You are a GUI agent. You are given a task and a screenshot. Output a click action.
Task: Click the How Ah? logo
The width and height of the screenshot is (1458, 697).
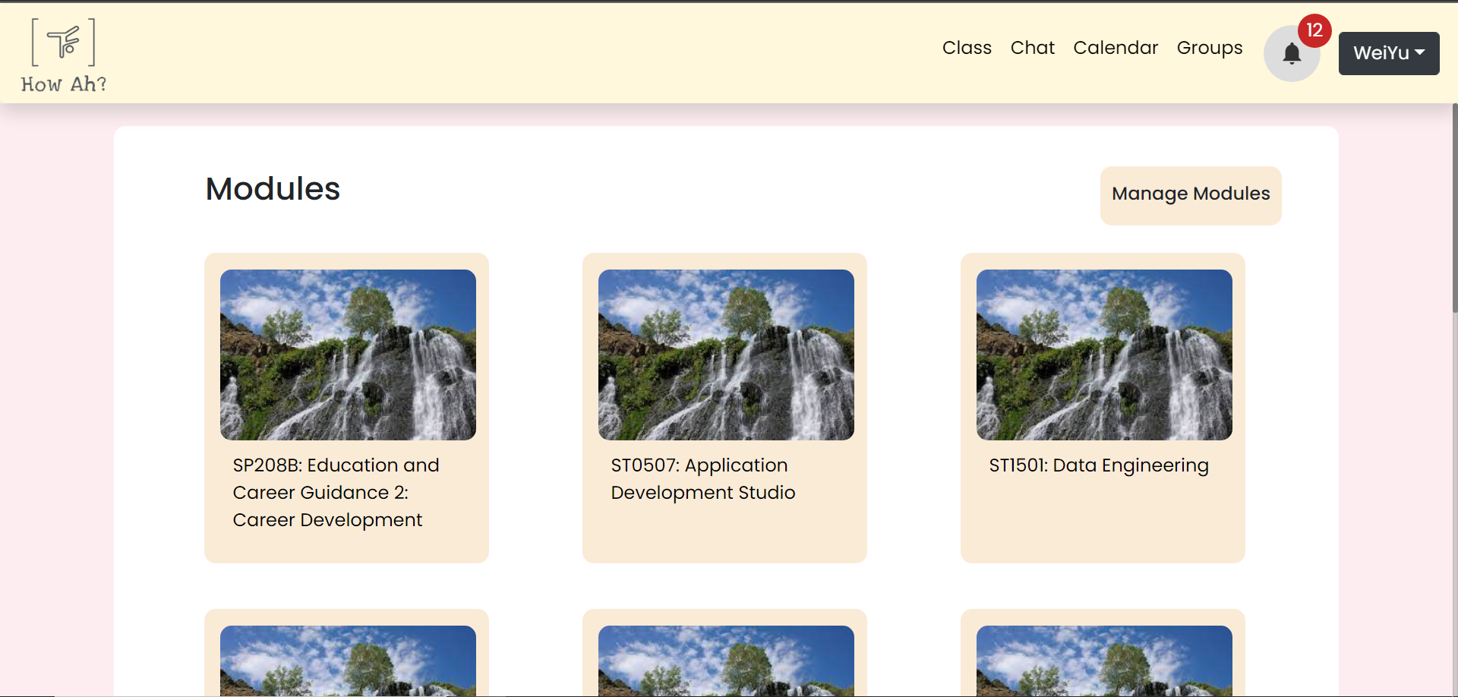click(64, 55)
